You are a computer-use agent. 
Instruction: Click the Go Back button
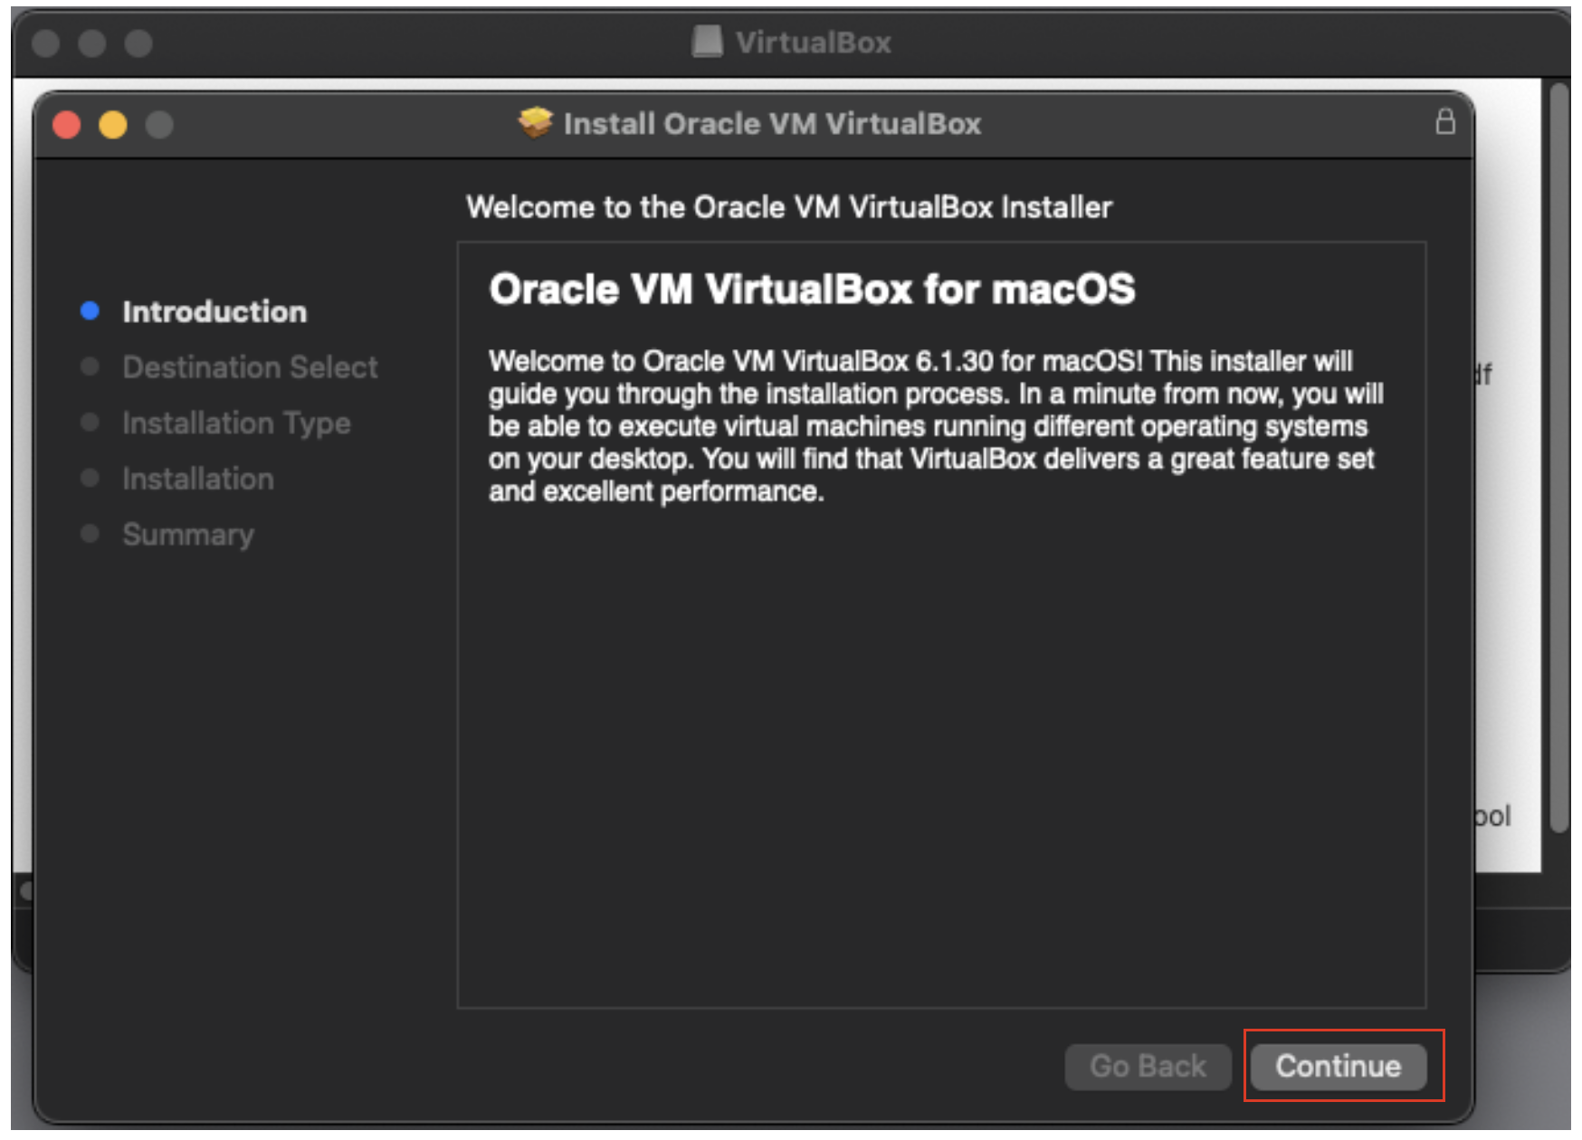tap(1148, 1066)
